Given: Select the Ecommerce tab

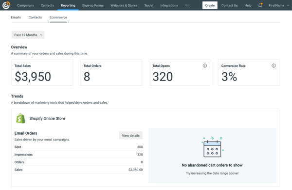Looking at the screenshot, I should (x=58, y=17).
